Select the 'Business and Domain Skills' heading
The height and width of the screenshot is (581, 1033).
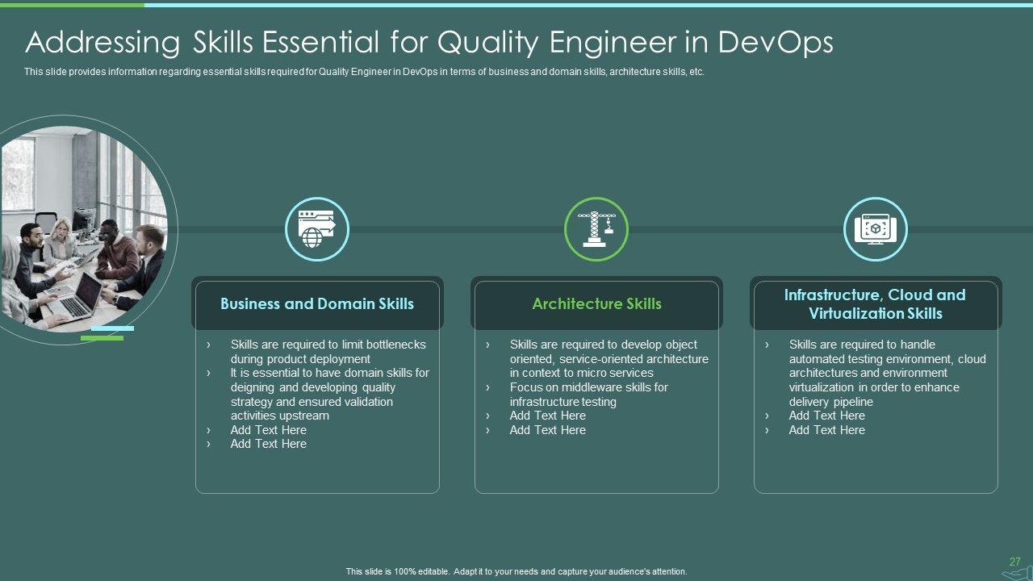click(317, 303)
